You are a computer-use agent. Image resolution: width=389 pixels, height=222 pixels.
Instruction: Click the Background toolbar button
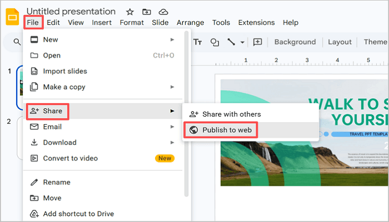(x=295, y=42)
